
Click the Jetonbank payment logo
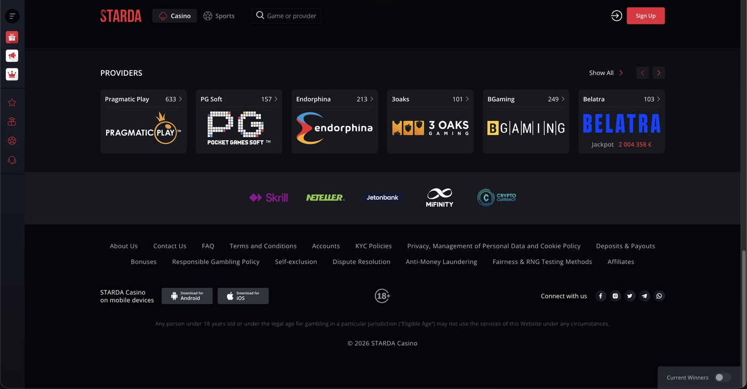tap(383, 198)
